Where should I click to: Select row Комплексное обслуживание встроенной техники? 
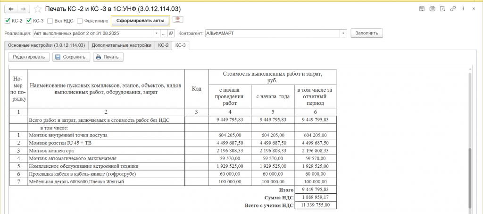(x=173, y=166)
